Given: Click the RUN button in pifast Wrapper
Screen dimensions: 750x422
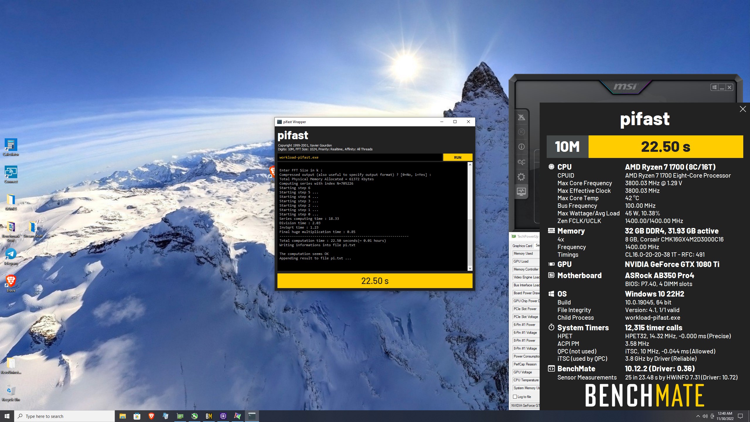Looking at the screenshot, I should [x=458, y=157].
